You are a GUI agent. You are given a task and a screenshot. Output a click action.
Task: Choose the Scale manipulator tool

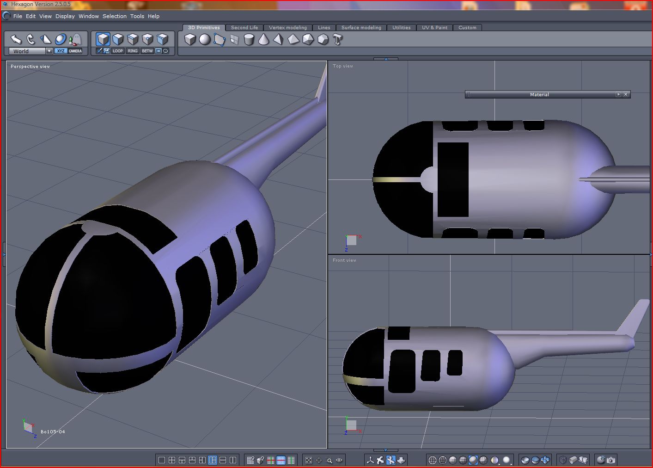46,39
